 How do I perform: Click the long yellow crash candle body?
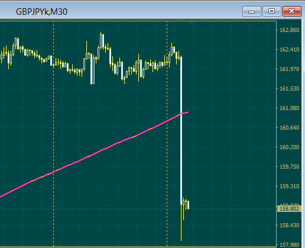181,130
